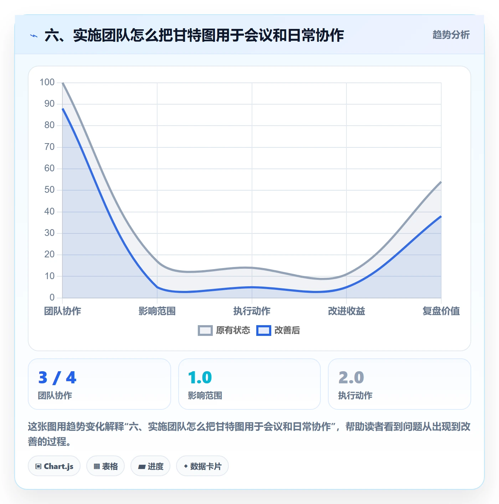Click the 改善后 legend label
Viewport: 499px width, 504px height.
coord(287,331)
